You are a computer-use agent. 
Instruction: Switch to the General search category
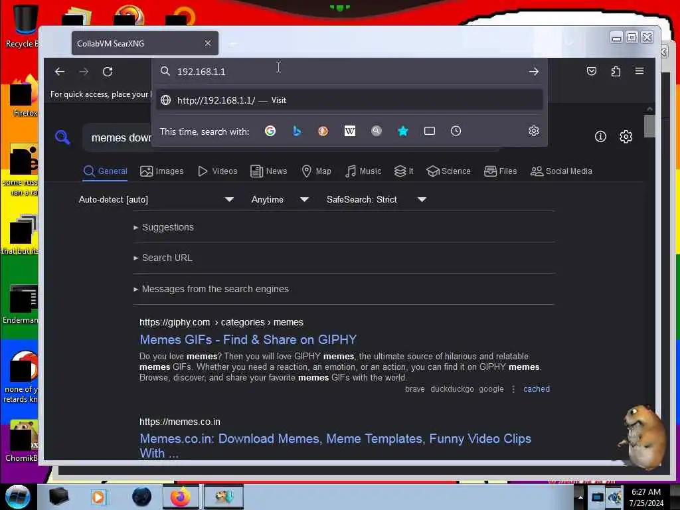106,171
